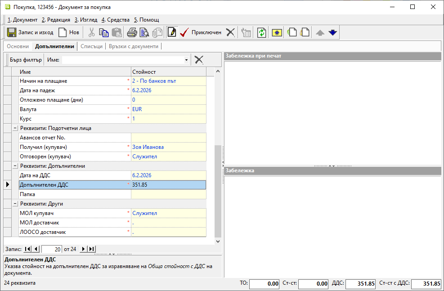Image resolution: width=444 pixels, height=291 pixels.
Task: Collapse the Реквизити: Подотчетни лица group
Action: tap(15, 128)
